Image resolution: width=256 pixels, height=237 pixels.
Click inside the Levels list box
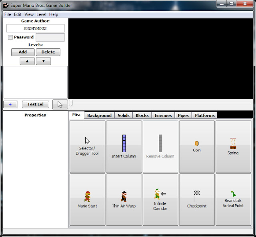point(36,82)
